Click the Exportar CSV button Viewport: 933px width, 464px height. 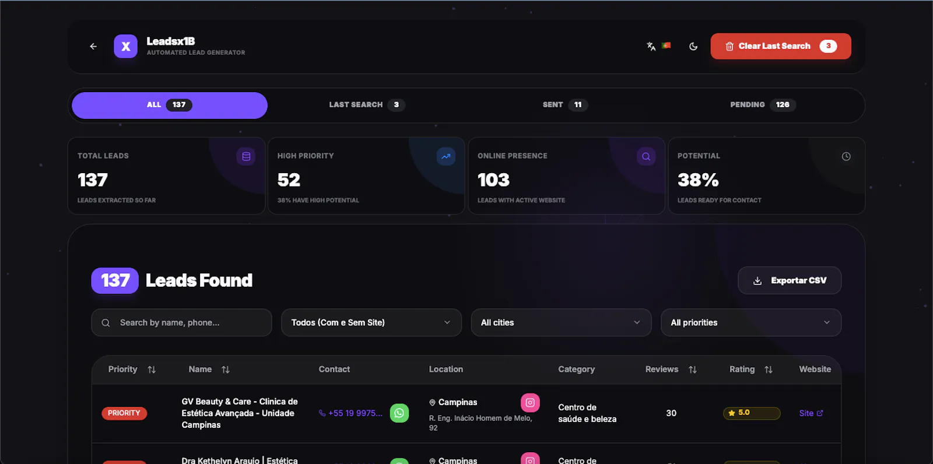pyautogui.click(x=790, y=280)
